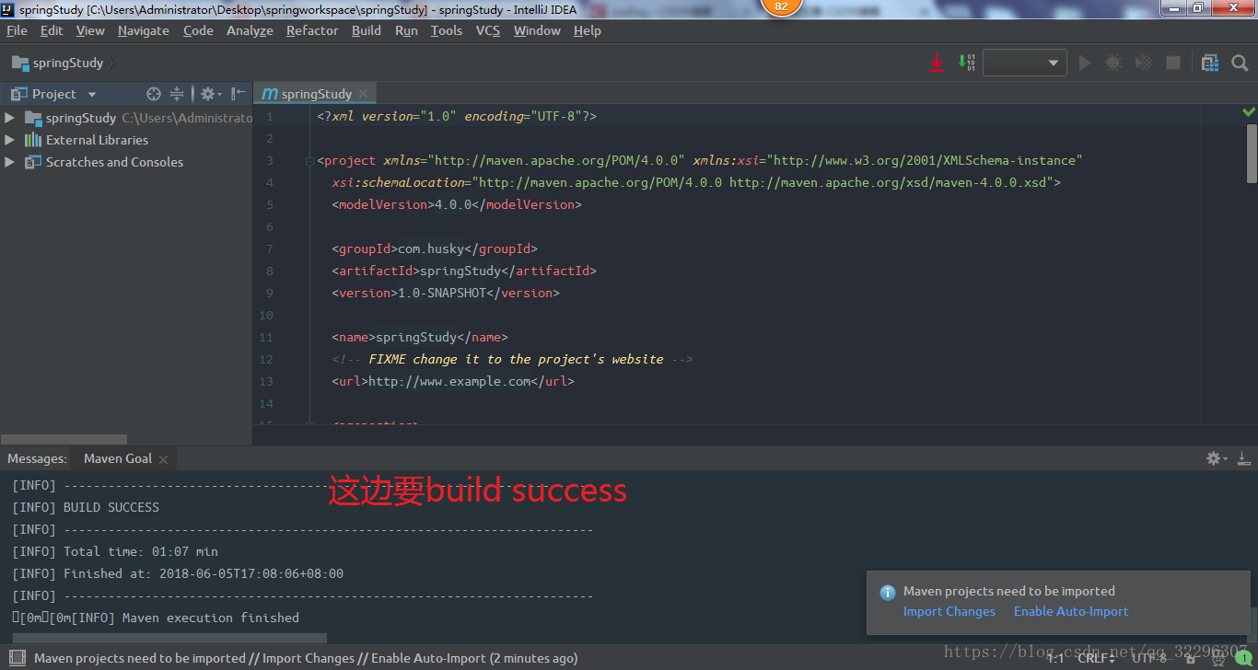Open the Project Structure icon
The image size is (1258, 670).
pyautogui.click(x=1210, y=63)
